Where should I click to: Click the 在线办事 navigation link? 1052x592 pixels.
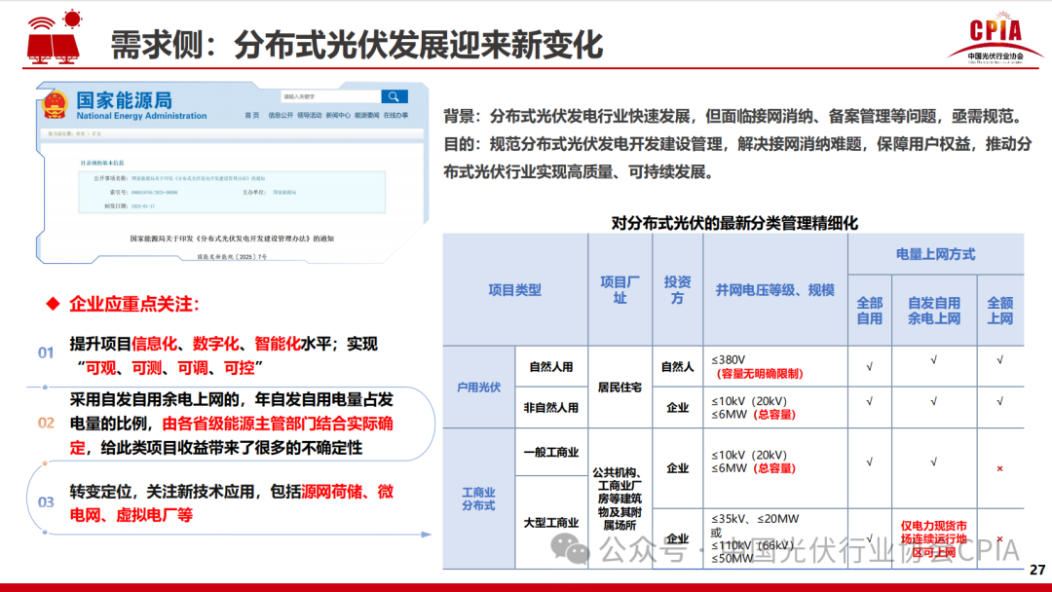(x=396, y=115)
